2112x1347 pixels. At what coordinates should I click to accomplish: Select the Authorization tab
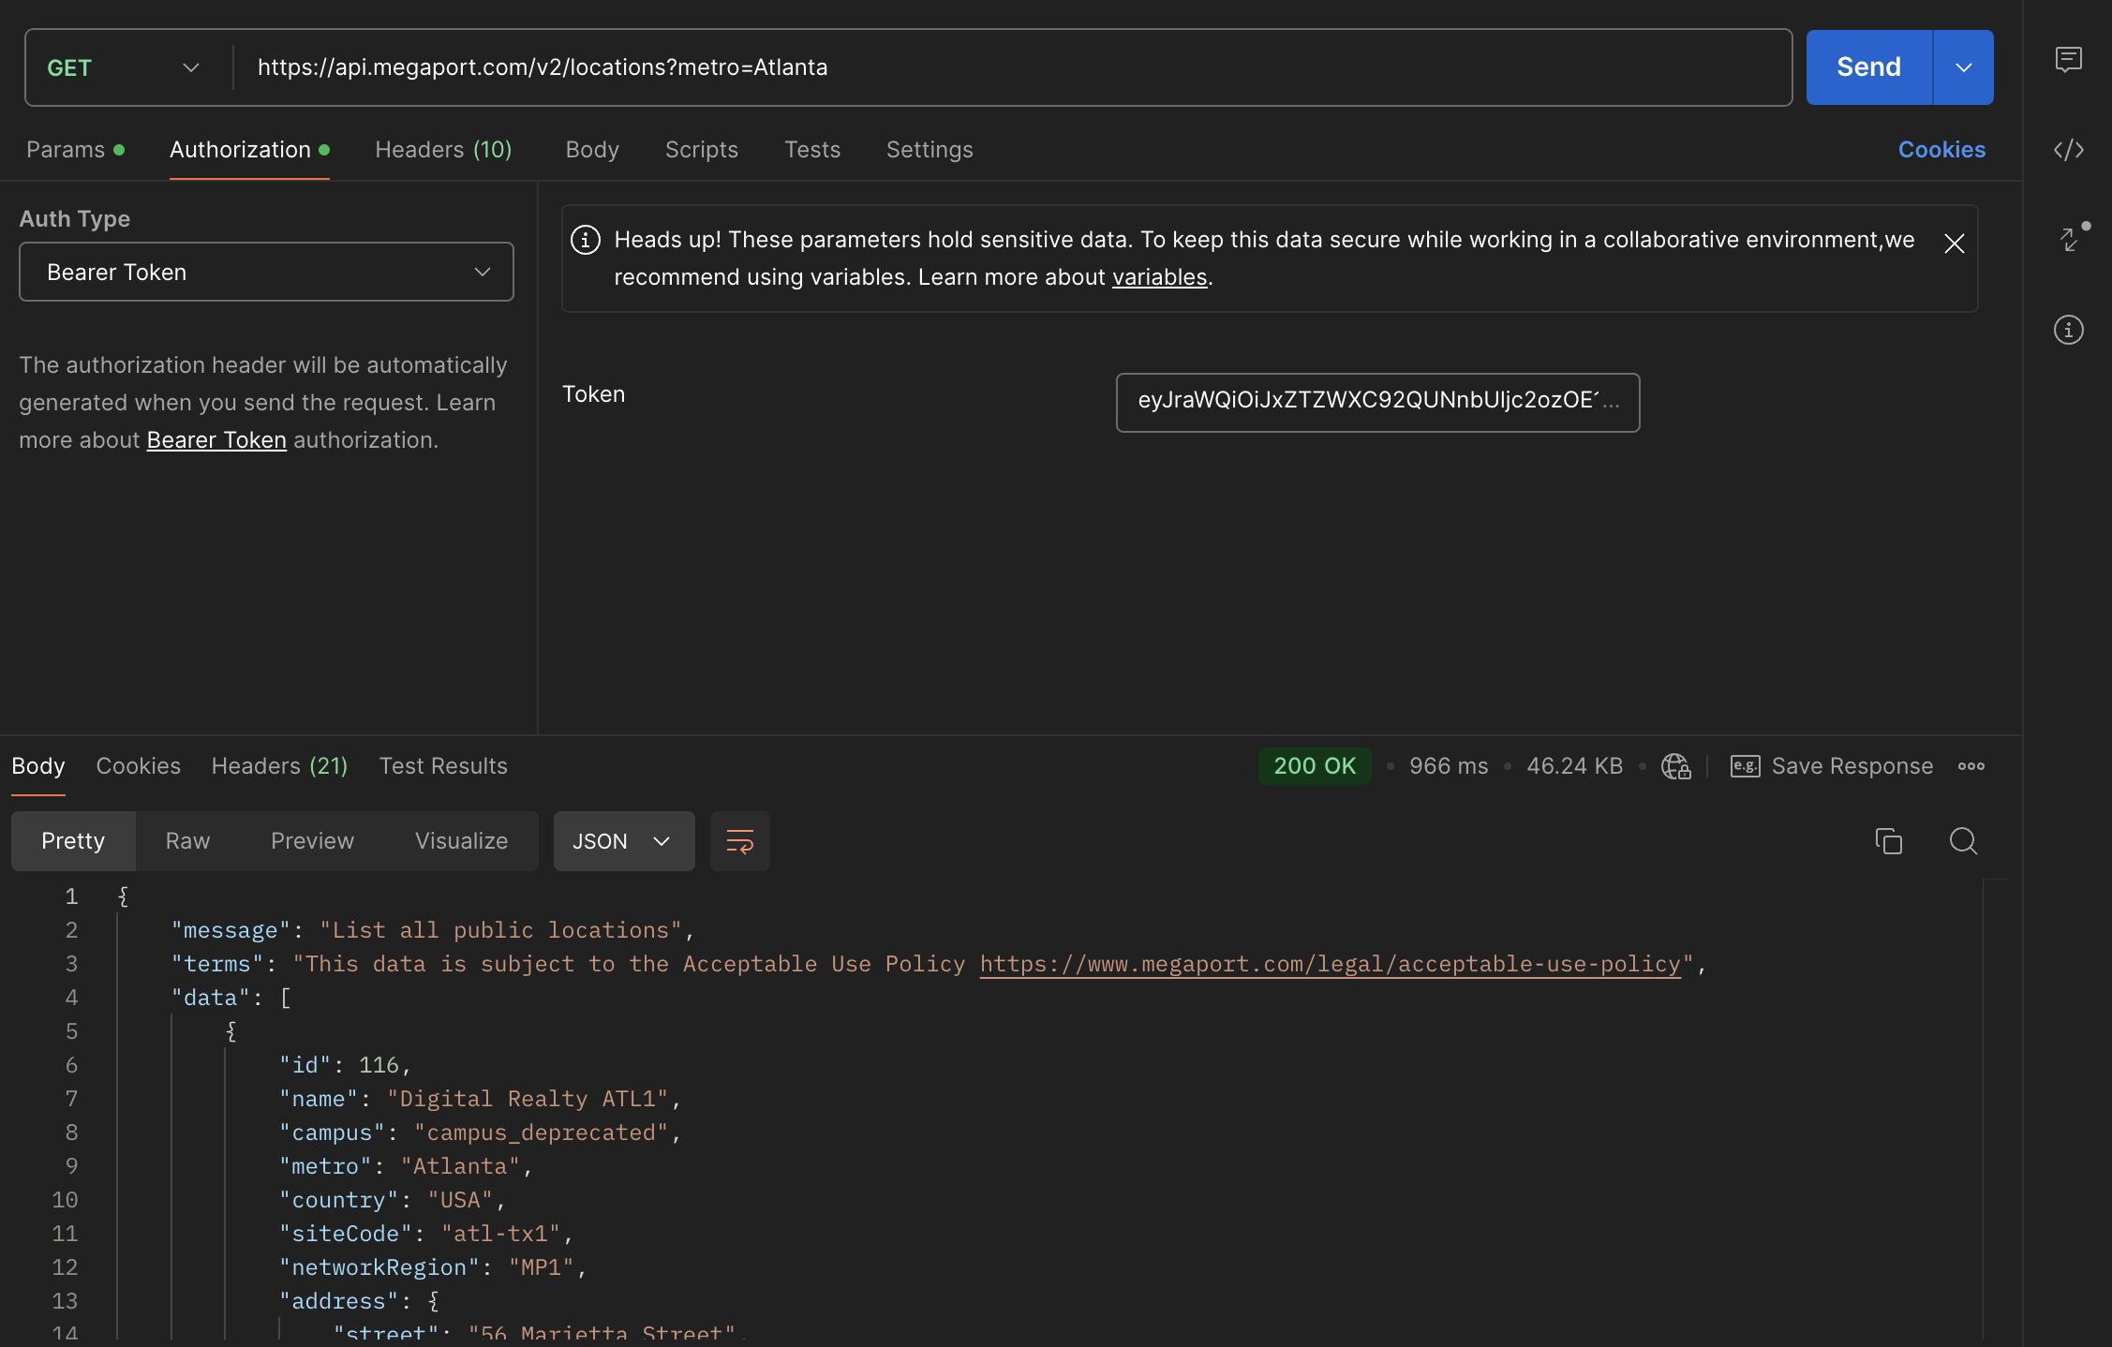249,150
